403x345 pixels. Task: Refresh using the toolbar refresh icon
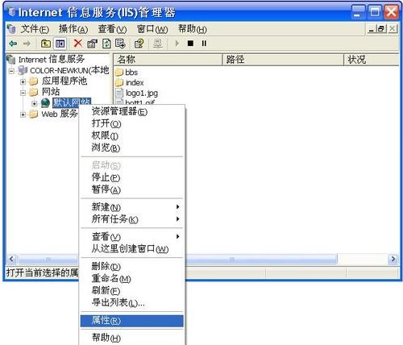[106, 44]
